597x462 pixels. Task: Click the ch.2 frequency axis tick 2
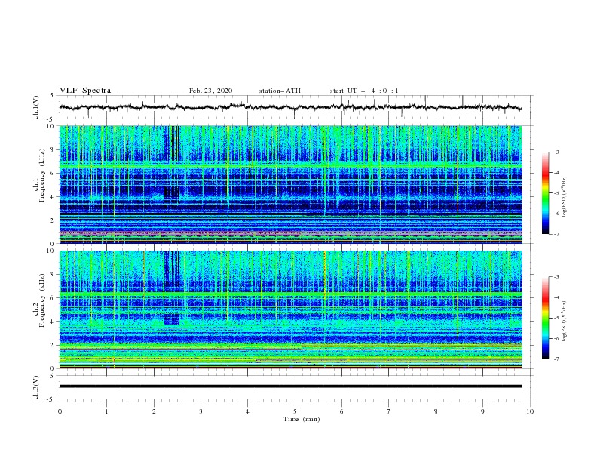pos(52,345)
